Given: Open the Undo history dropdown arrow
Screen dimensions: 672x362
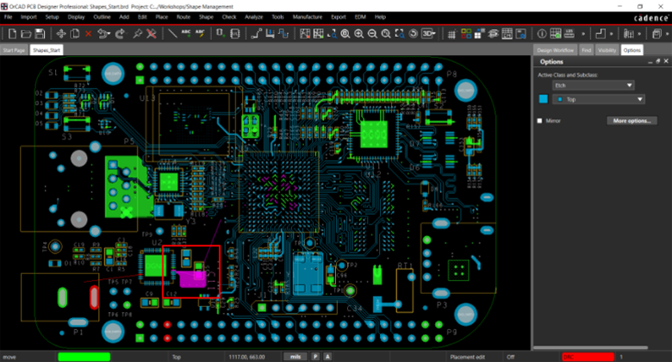Looking at the screenshot, I should click(109, 34).
